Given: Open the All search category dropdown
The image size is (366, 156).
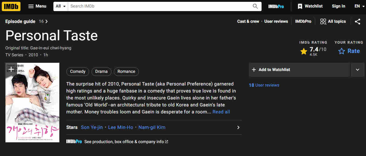Looking at the screenshot, I should click(61, 6).
